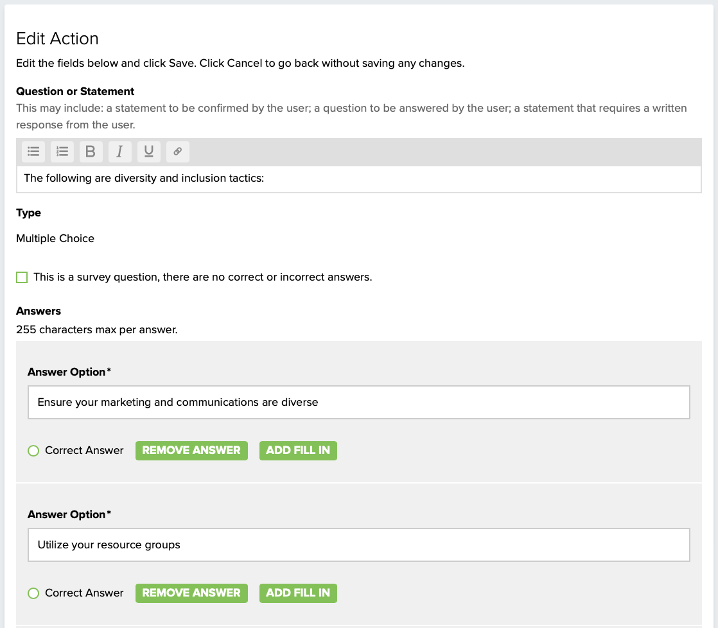
Task: Click into the question statement text area
Action: (358, 179)
